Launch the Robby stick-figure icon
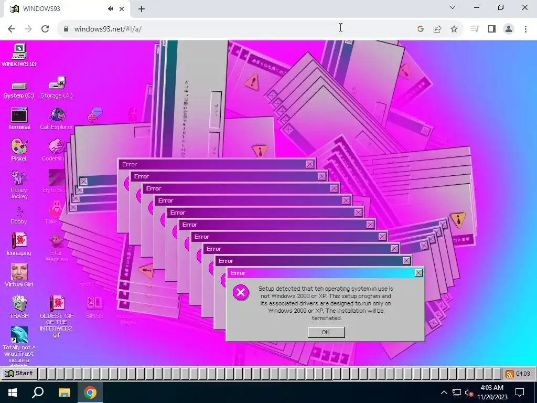 (x=19, y=215)
